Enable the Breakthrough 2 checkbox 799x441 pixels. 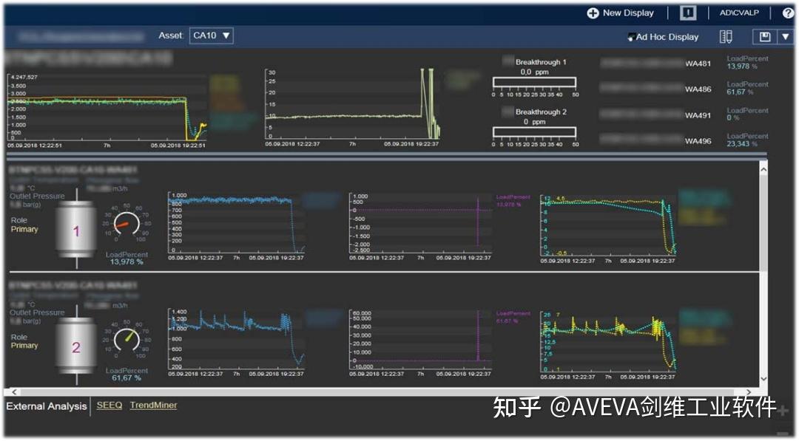click(508, 112)
